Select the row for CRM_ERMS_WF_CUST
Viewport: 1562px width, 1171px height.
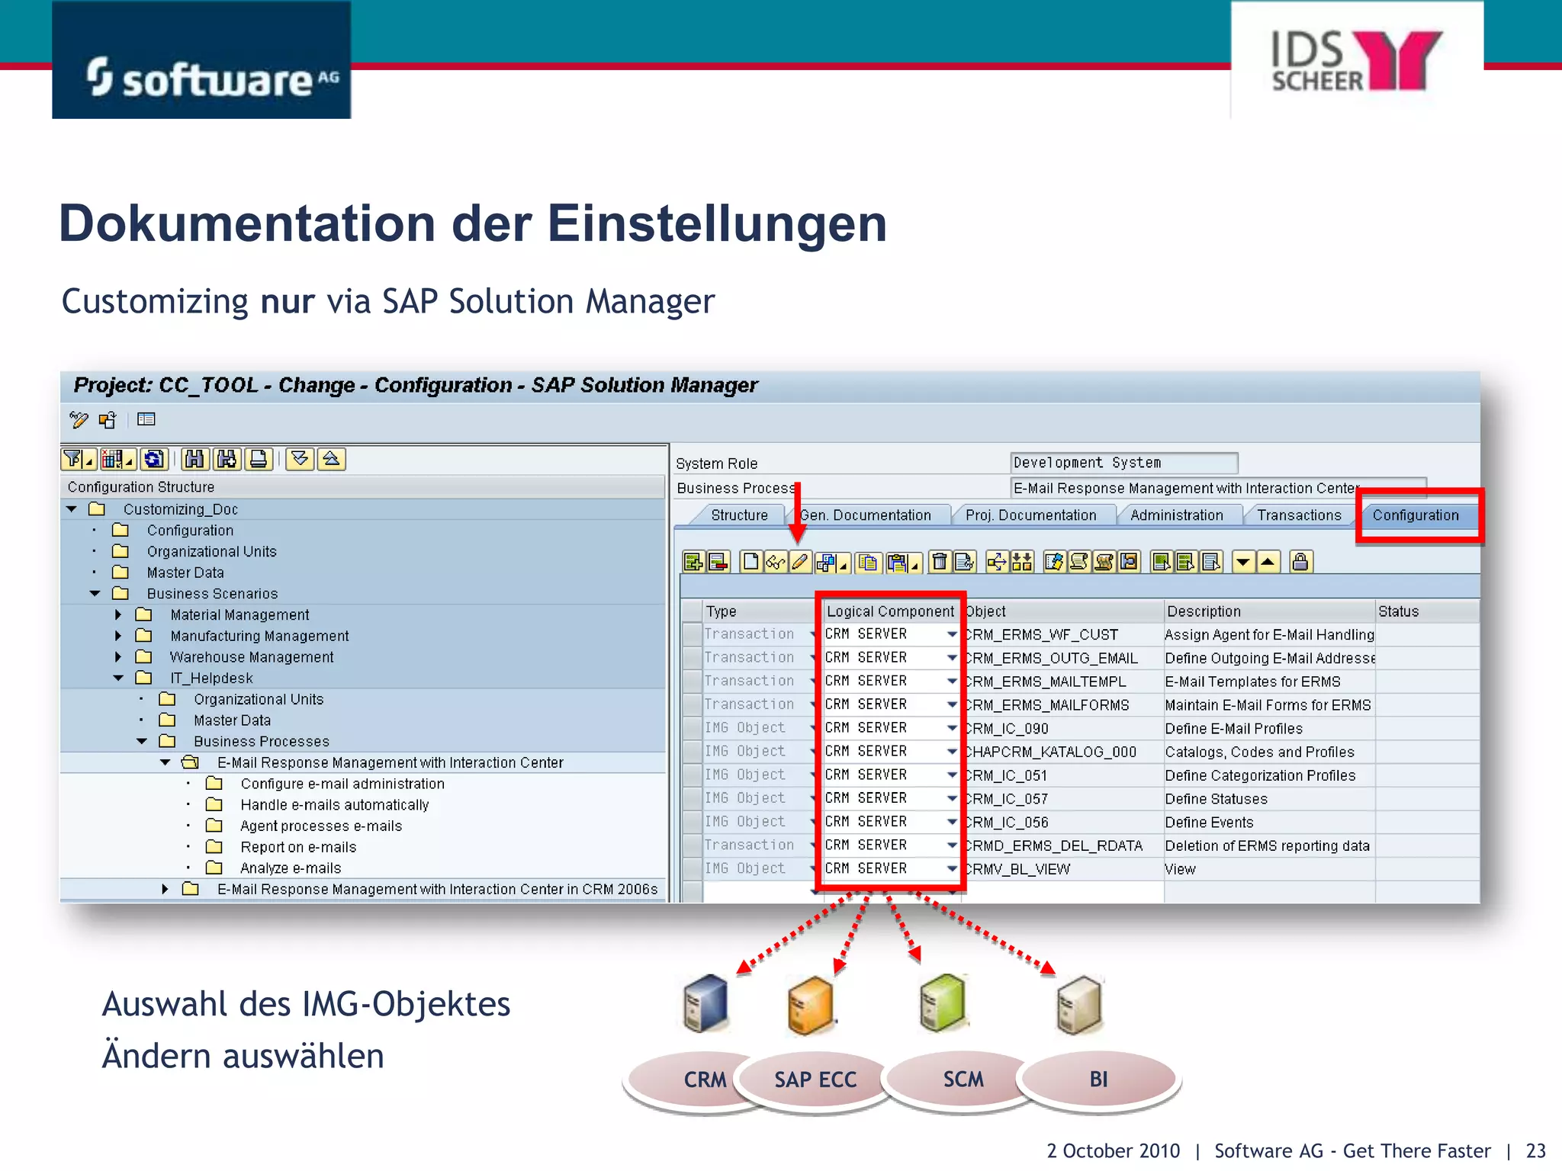(693, 634)
